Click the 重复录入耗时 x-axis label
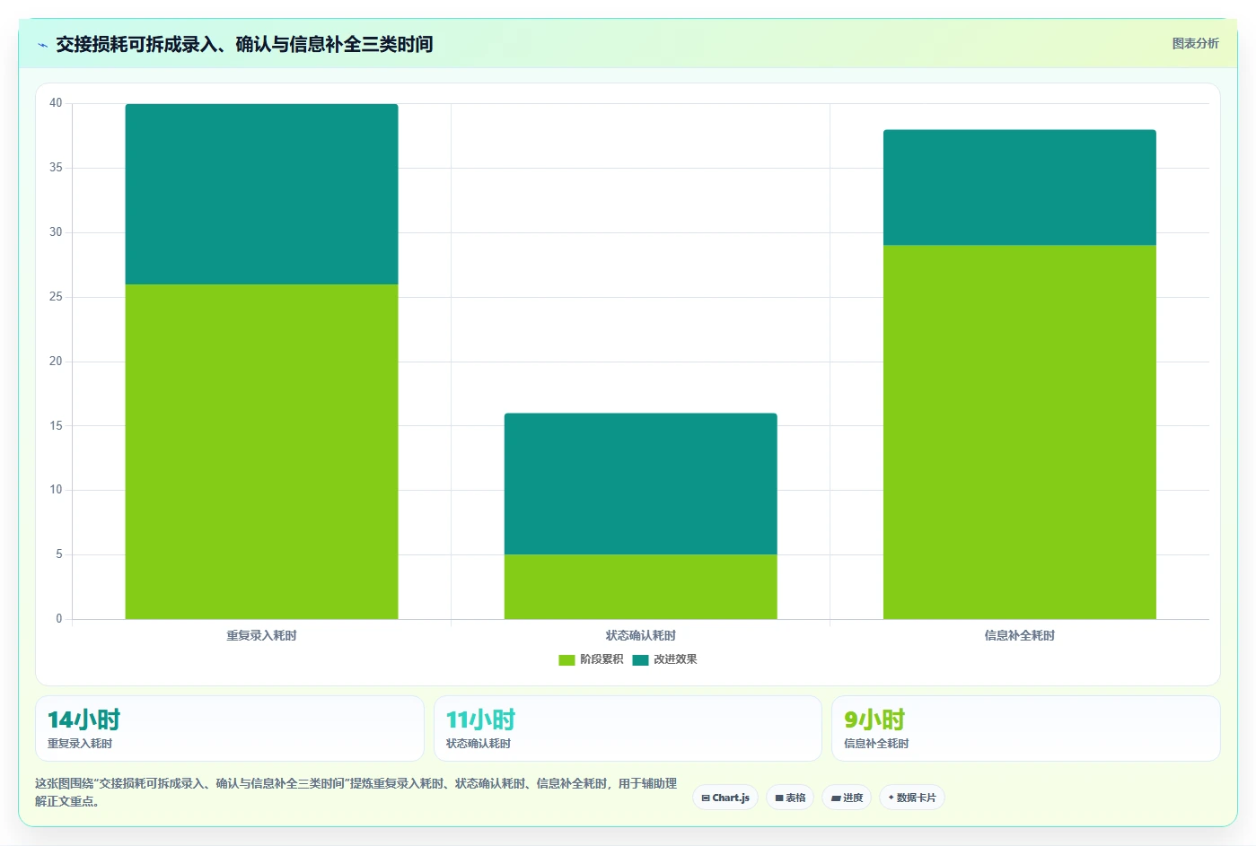The height and width of the screenshot is (846, 1256). [x=261, y=635]
